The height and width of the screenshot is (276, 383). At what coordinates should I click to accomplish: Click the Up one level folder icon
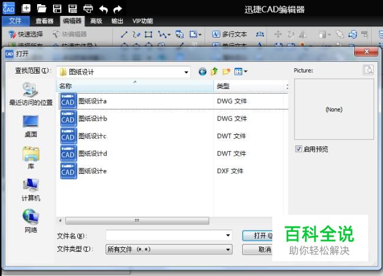pos(214,72)
